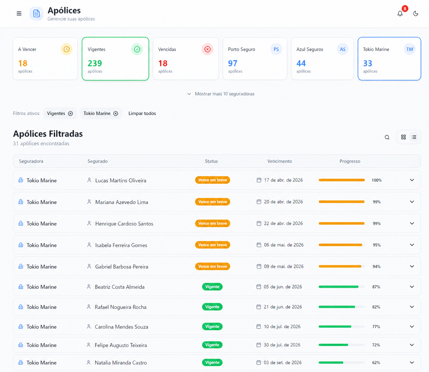Click the AS badge on Azul Seguros card
The width and height of the screenshot is (429, 372).
(343, 49)
